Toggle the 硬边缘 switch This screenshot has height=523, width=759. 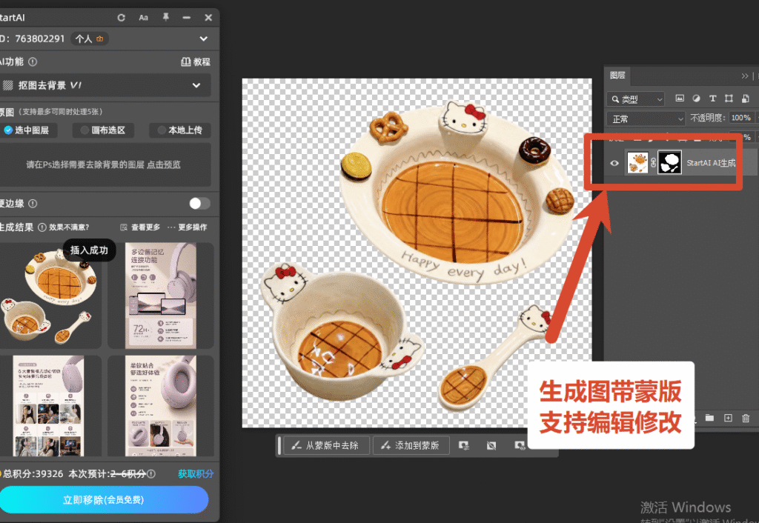199,204
